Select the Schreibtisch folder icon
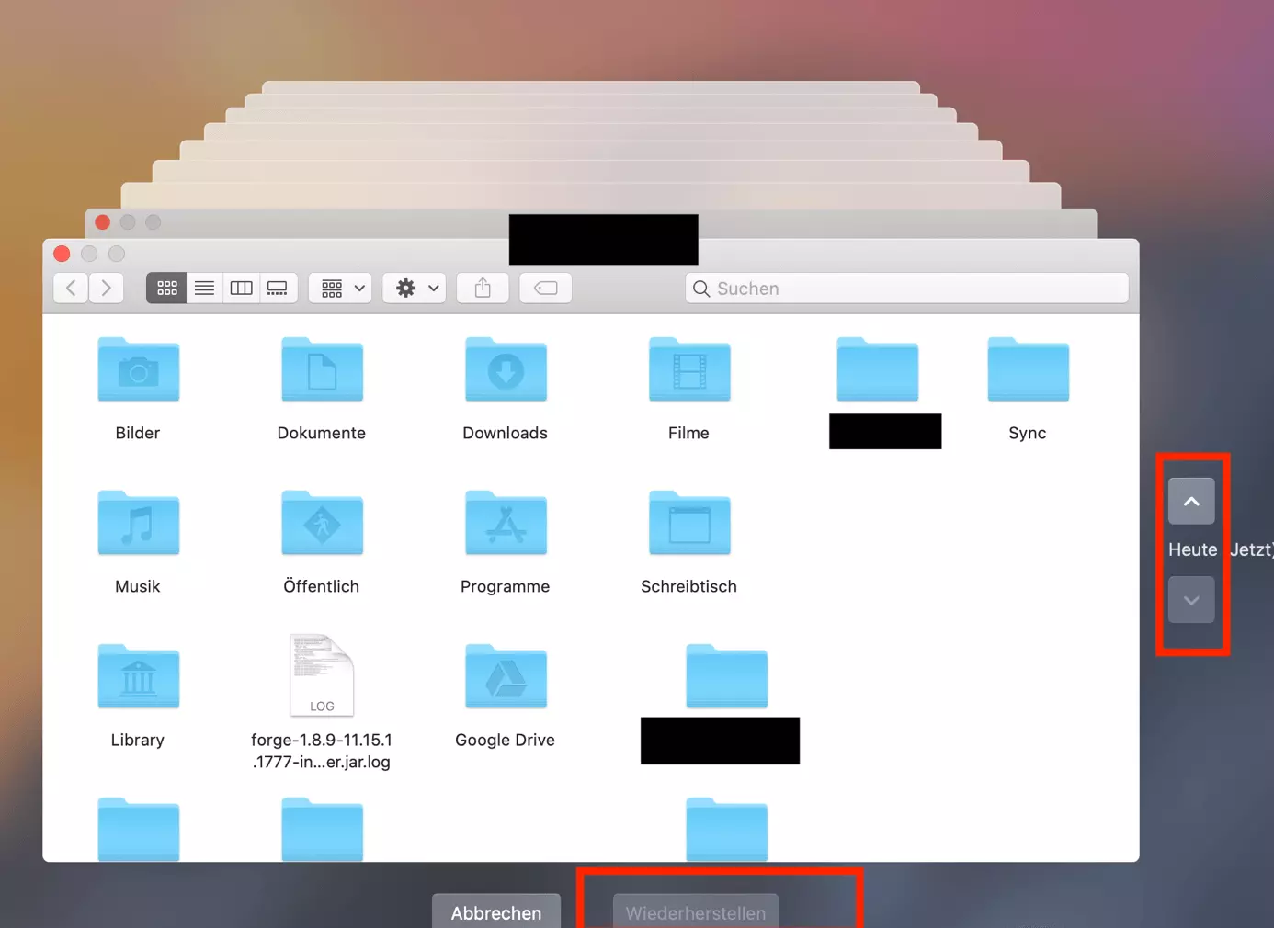The height and width of the screenshot is (928, 1274). point(689,523)
